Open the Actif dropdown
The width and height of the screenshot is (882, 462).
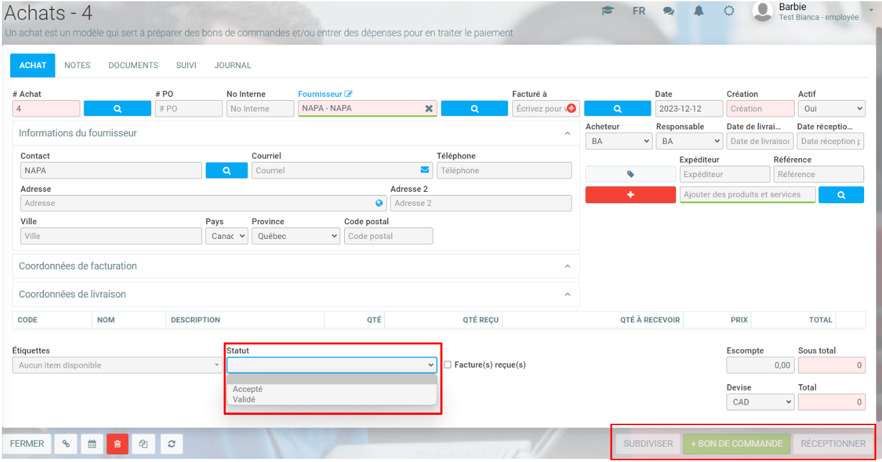click(x=831, y=109)
